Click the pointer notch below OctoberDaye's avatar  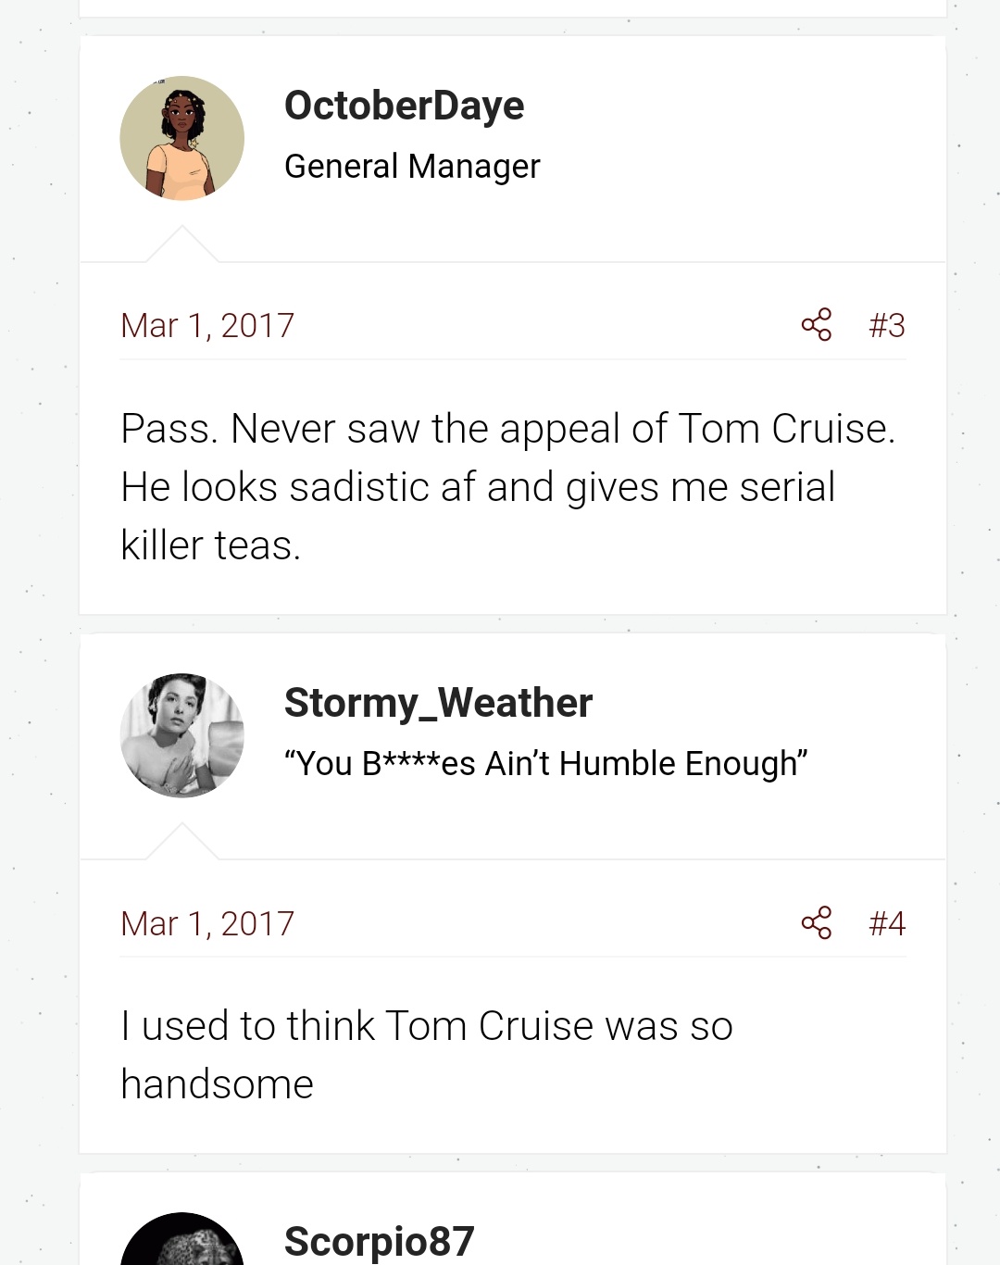[182, 244]
